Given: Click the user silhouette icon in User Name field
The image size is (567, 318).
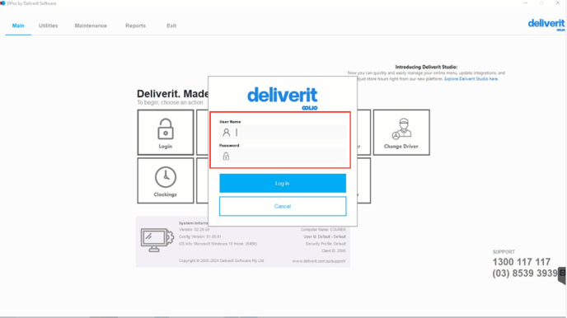Looking at the screenshot, I should click(x=227, y=133).
